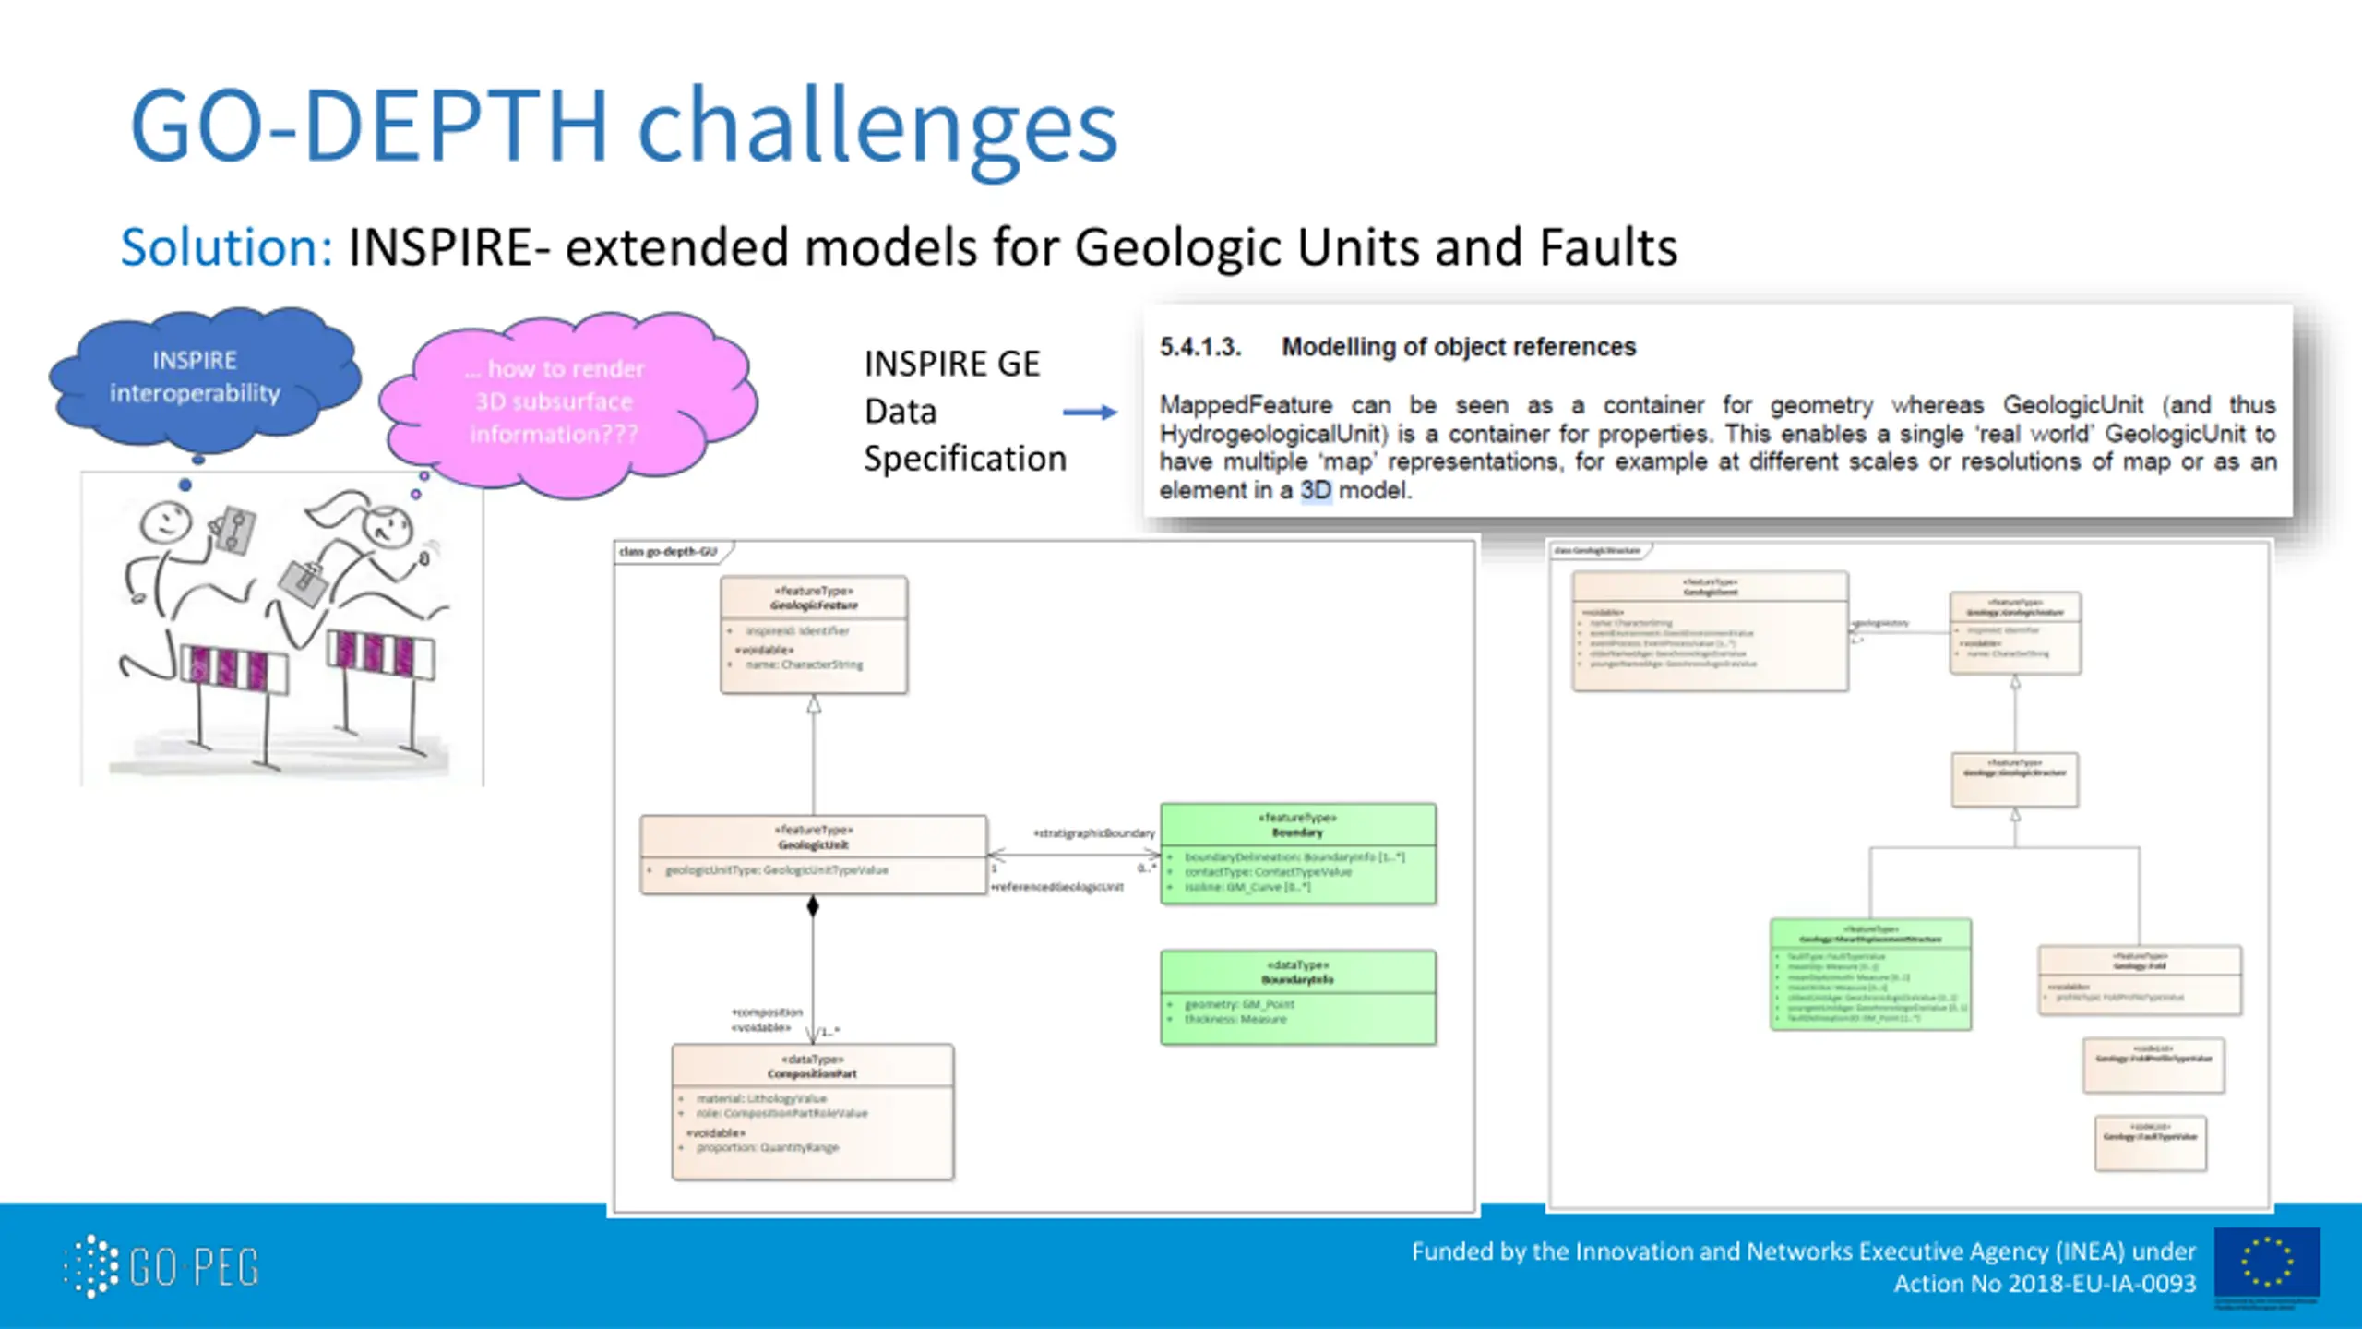
Task: Select the subtitle about Geologic Units and Faults
Action: pos(1012,247)
